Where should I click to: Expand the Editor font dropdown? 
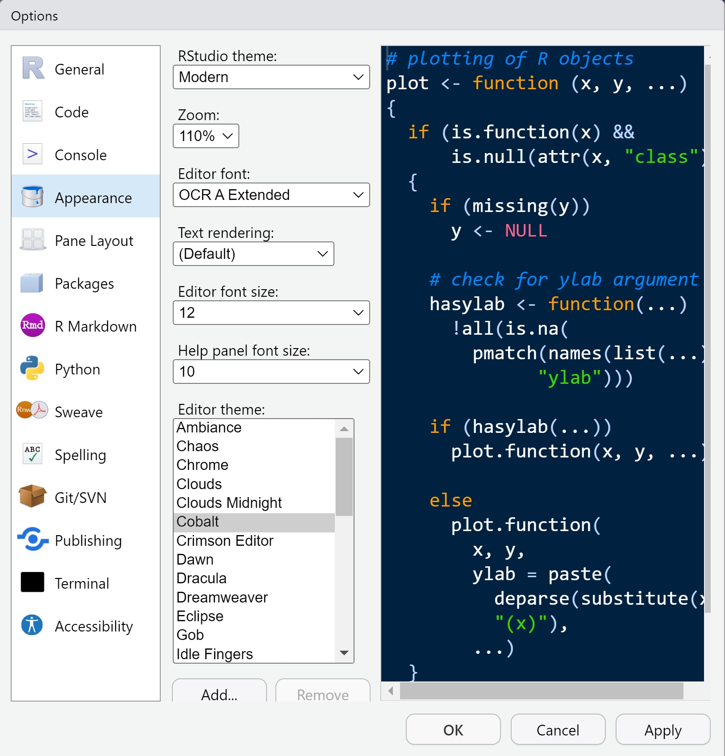(x=271, y=195)
